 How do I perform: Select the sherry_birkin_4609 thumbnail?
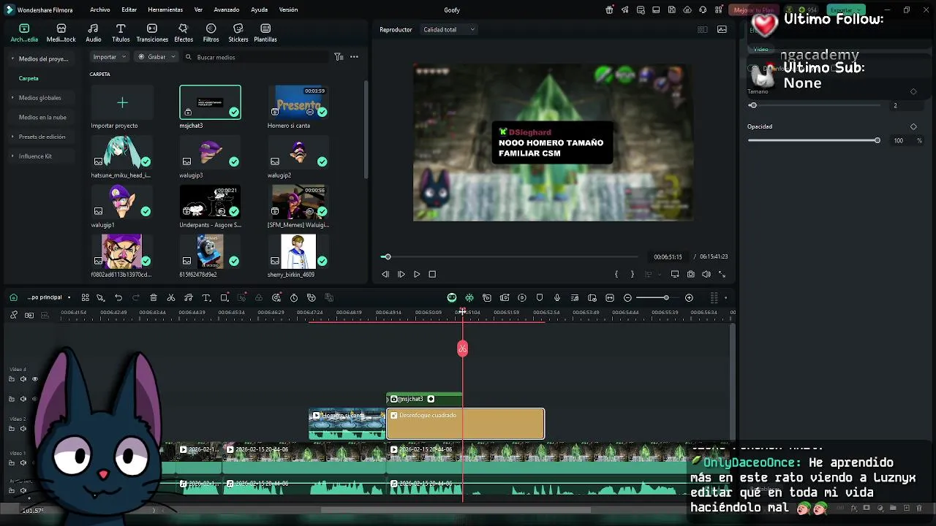pyautogui.click(x=298, y=251)
